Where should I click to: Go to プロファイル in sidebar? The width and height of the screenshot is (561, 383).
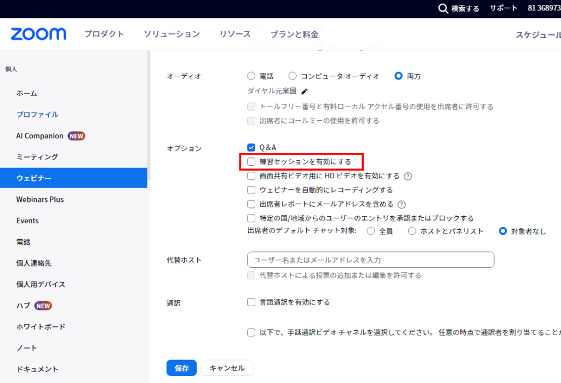37,115
